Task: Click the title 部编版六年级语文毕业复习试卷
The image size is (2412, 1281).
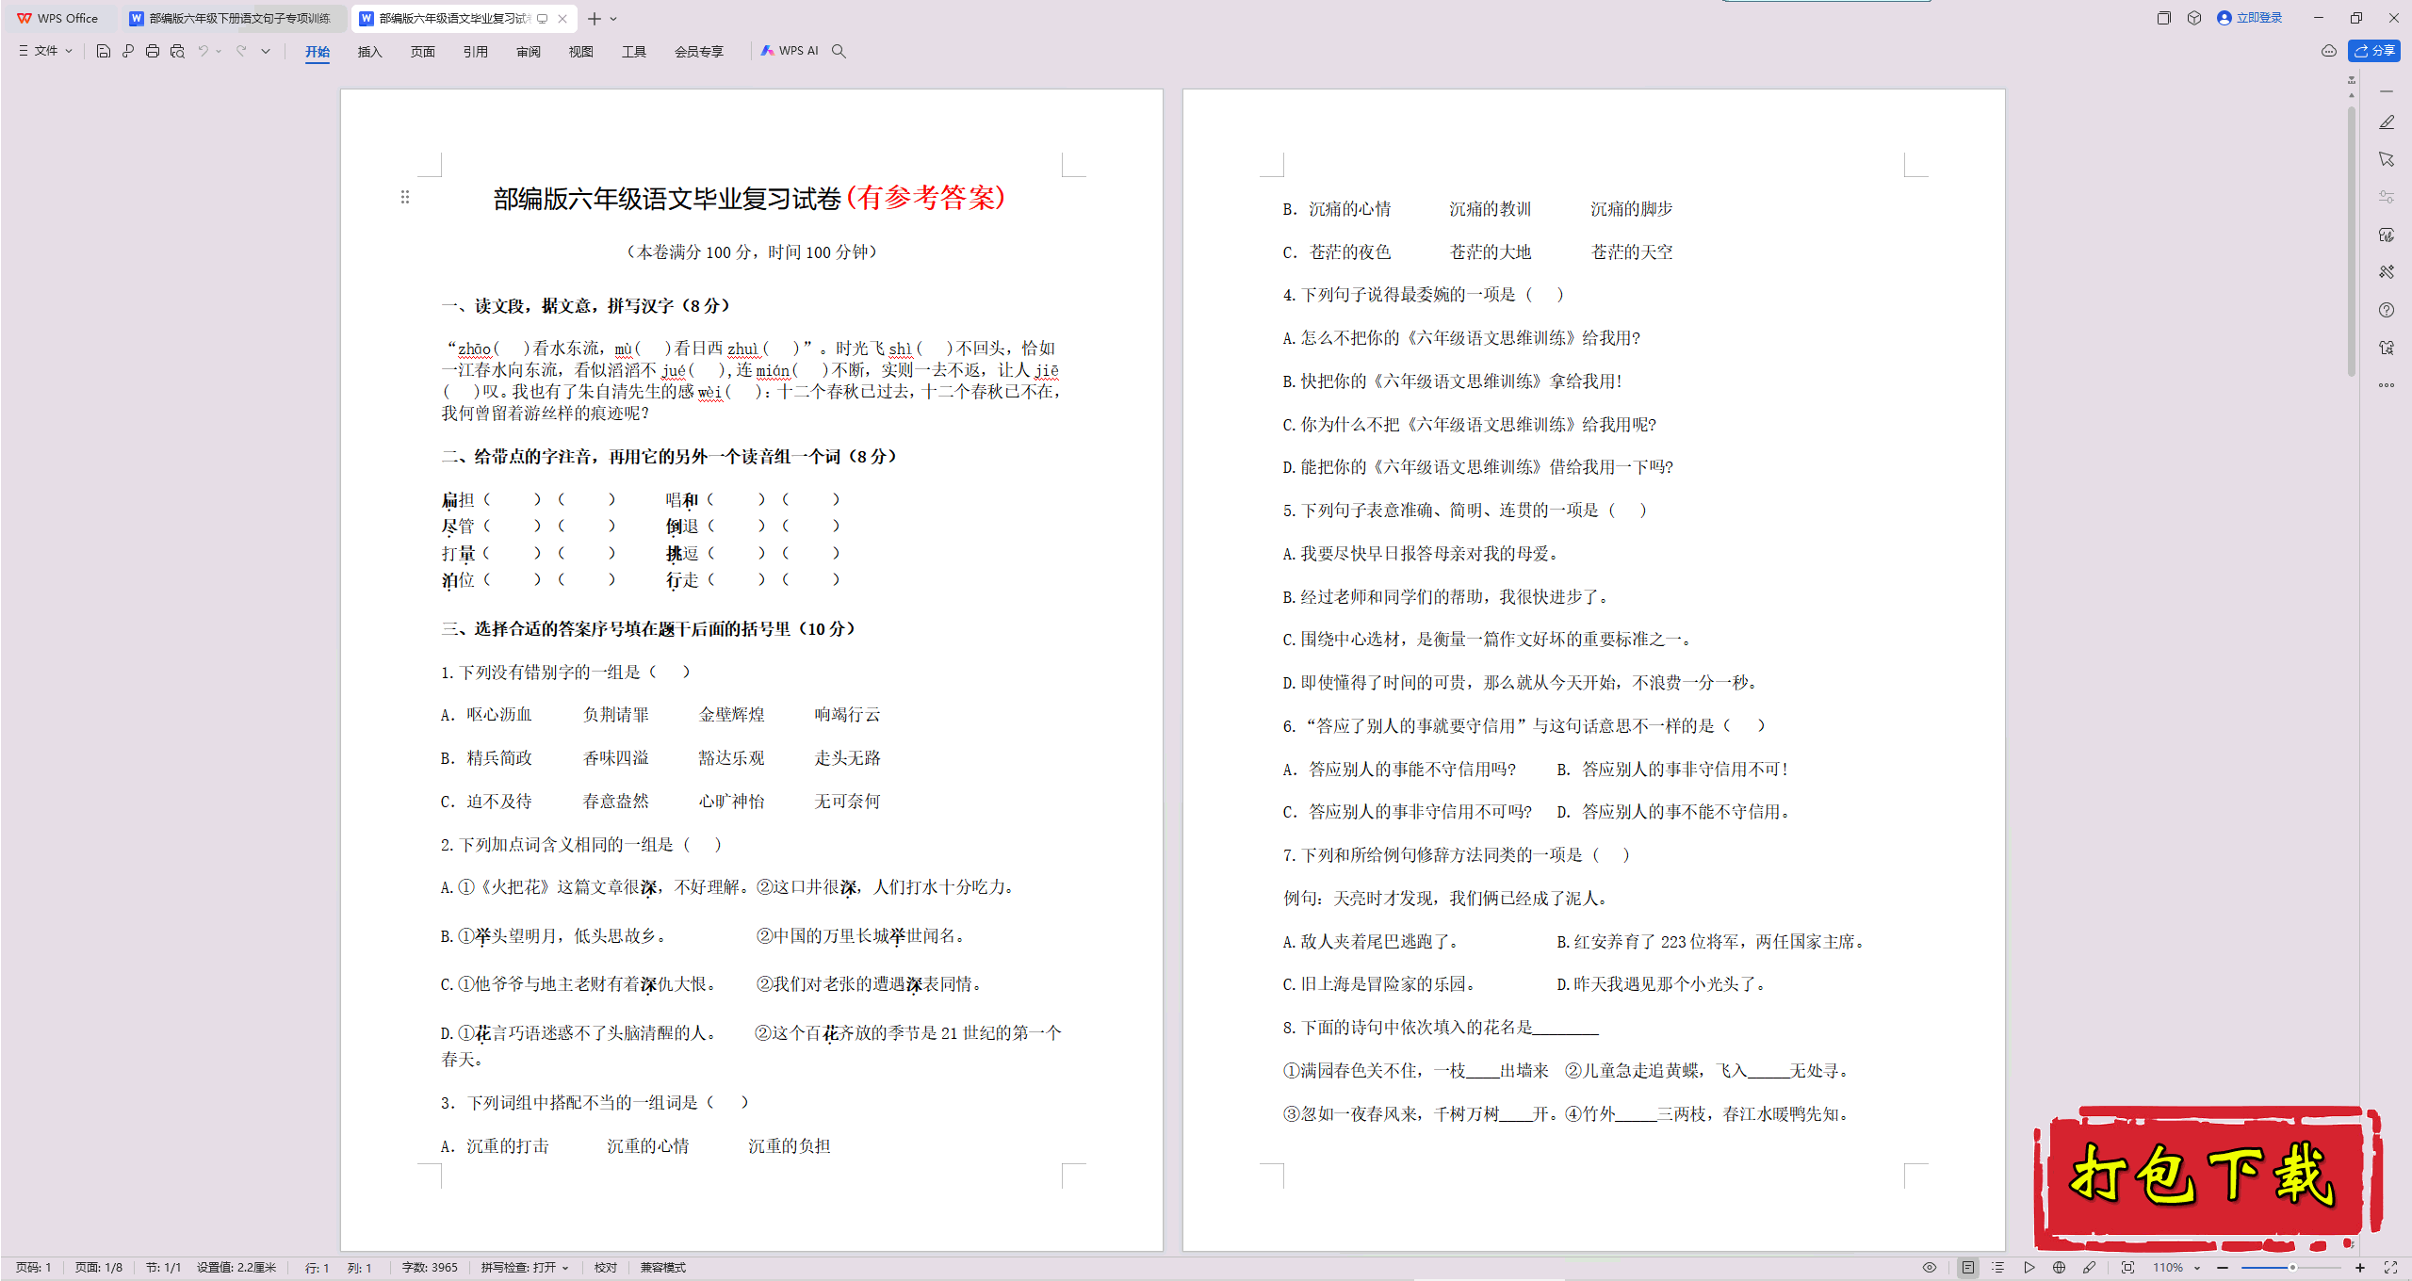Action: pos(667,198)
